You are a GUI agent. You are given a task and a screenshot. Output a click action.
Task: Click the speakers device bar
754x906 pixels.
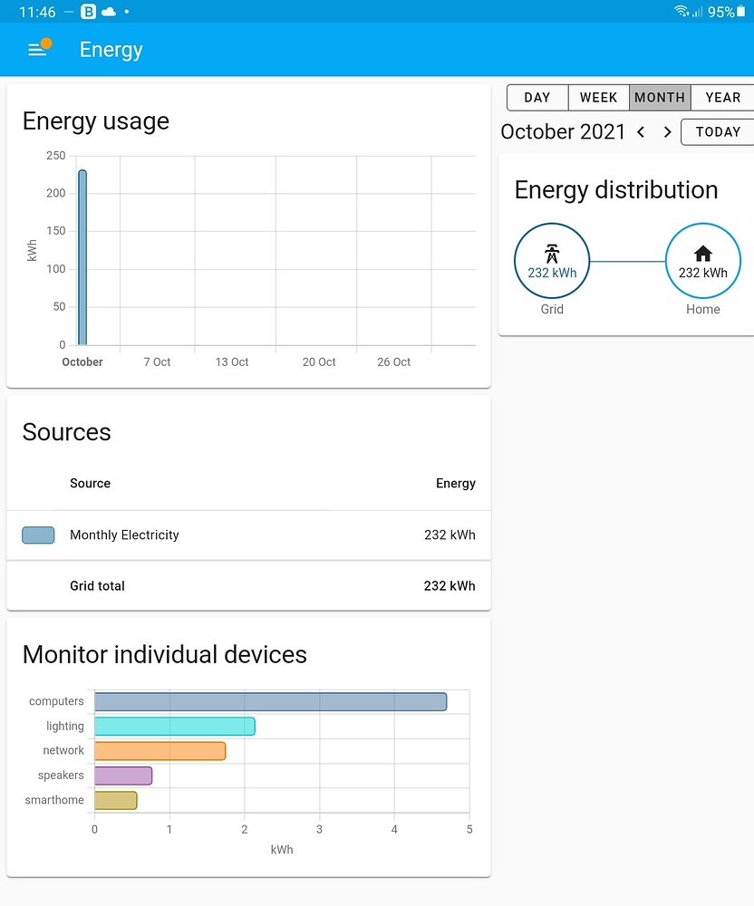pos(123,776)
